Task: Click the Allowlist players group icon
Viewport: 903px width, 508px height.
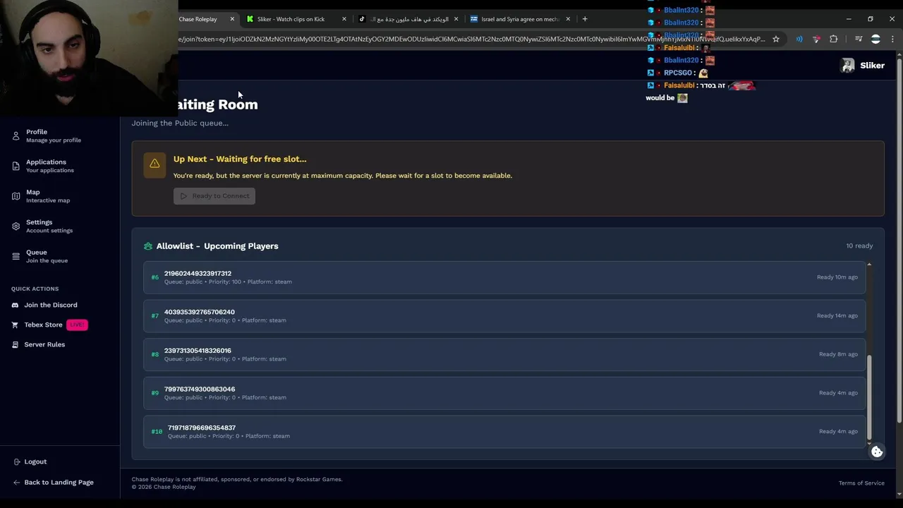Action: click(147, 246)
